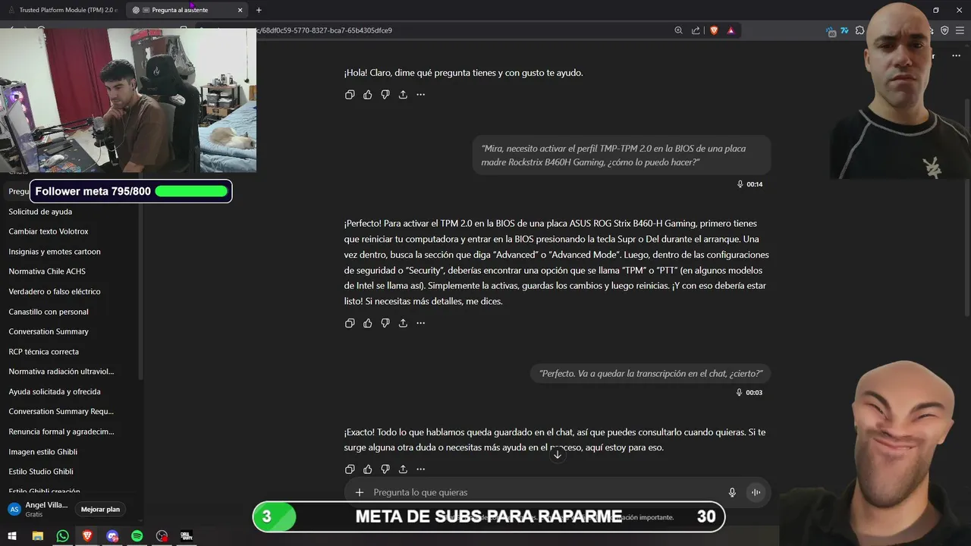Open the Brave hamburger main menu
Screen dimensions: 971x546
[x=960, y=30]
